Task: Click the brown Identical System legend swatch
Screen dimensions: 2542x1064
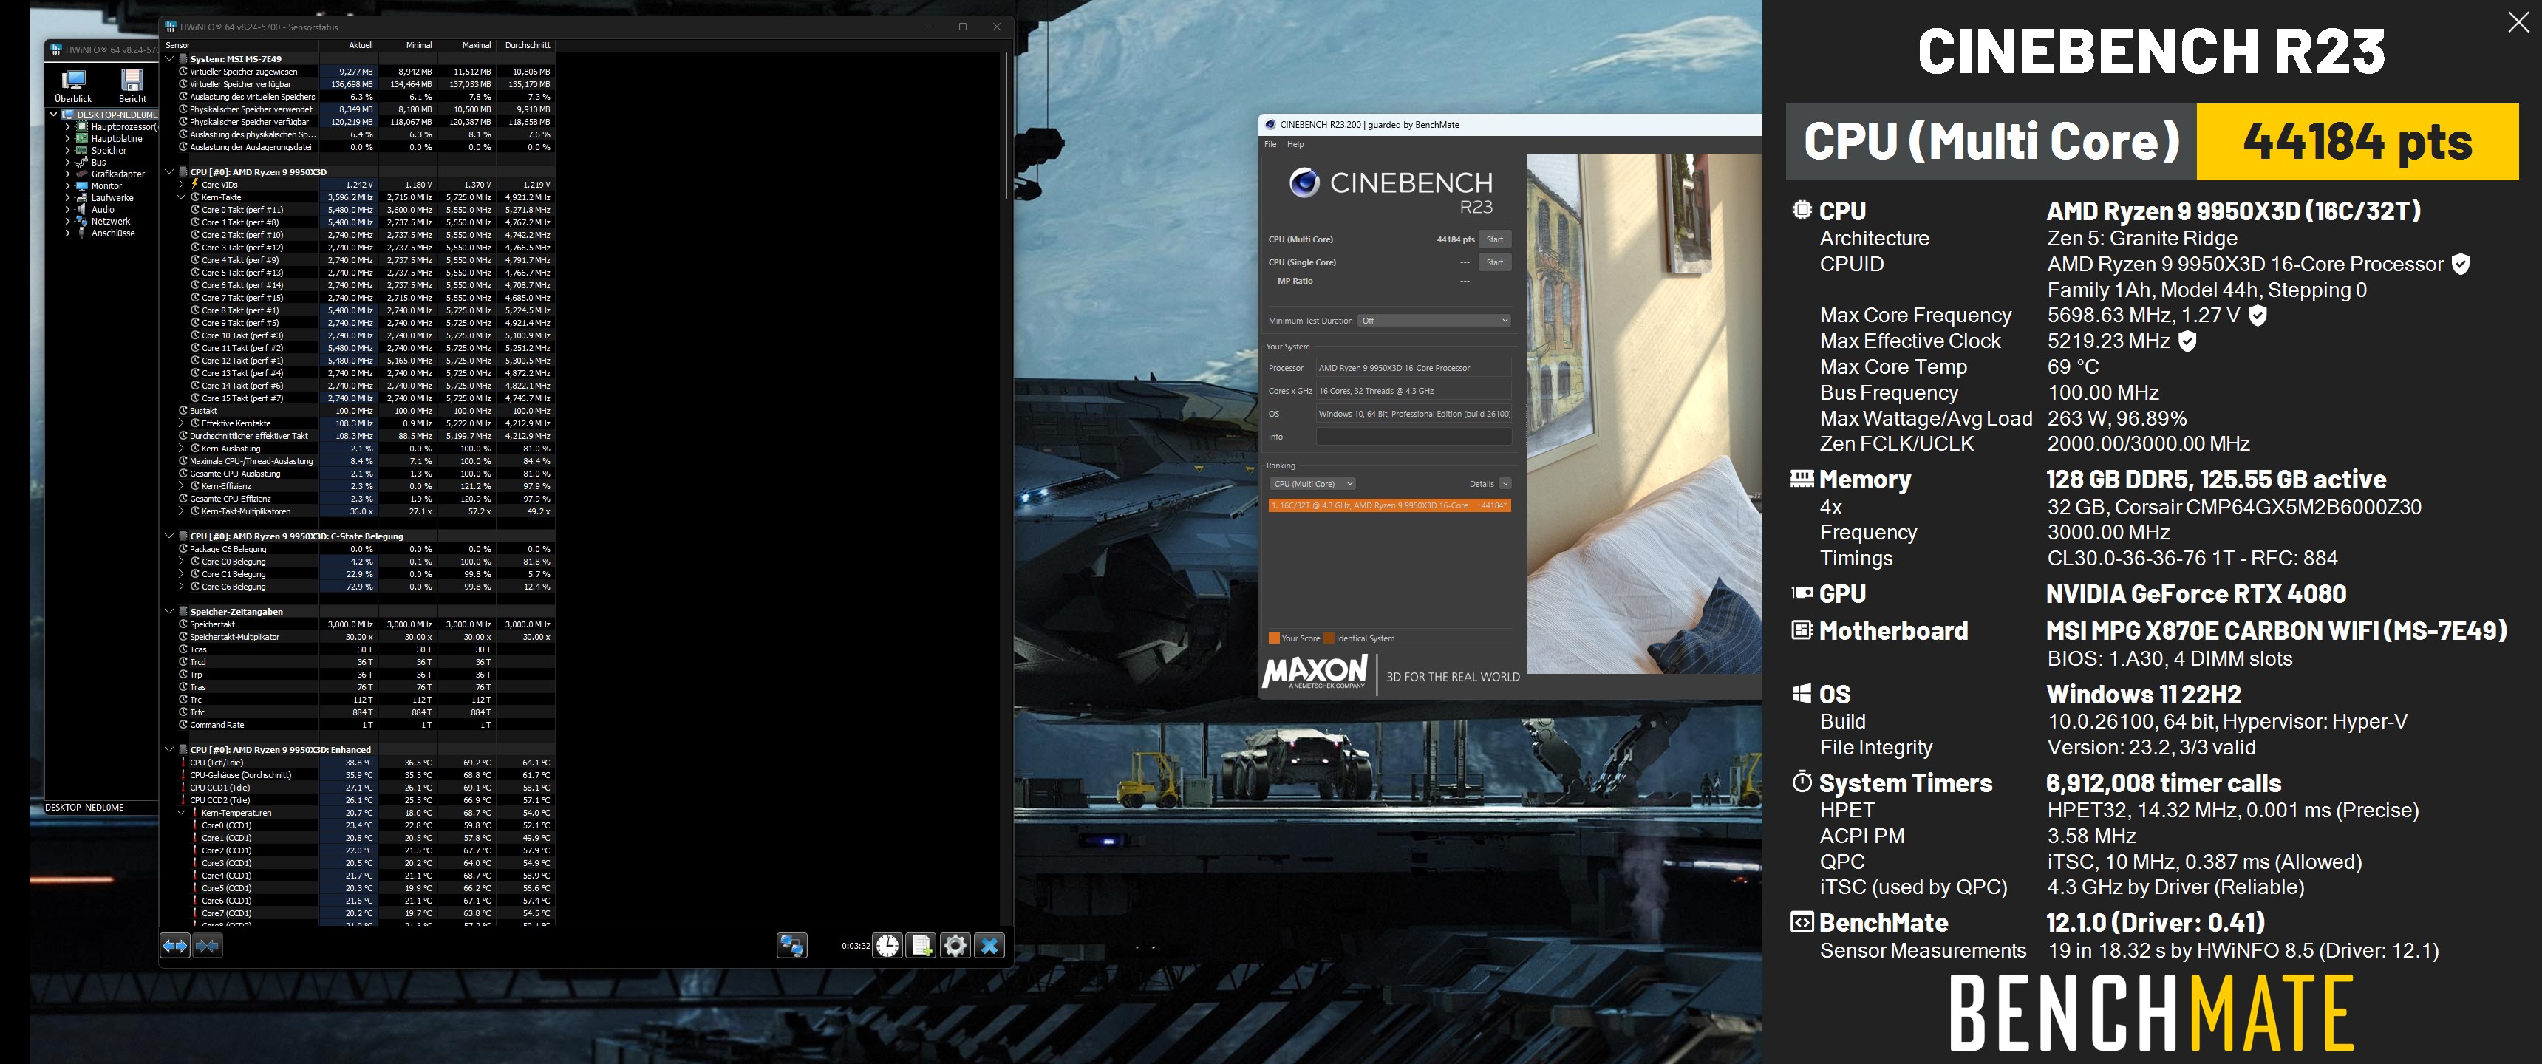Action: tap(1328, 638)
